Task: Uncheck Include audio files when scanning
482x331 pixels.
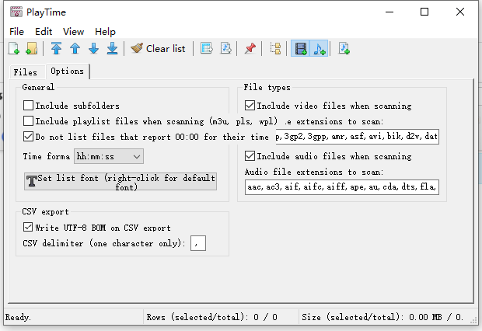Action: [x=250, y=156]
